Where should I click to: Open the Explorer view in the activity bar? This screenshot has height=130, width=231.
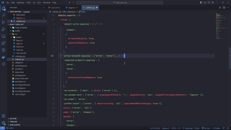(3, 9)
